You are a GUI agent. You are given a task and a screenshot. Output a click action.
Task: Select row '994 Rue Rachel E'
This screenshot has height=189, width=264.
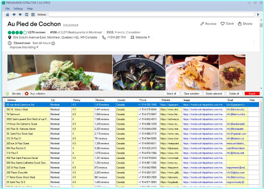click(x=132, y=148)
